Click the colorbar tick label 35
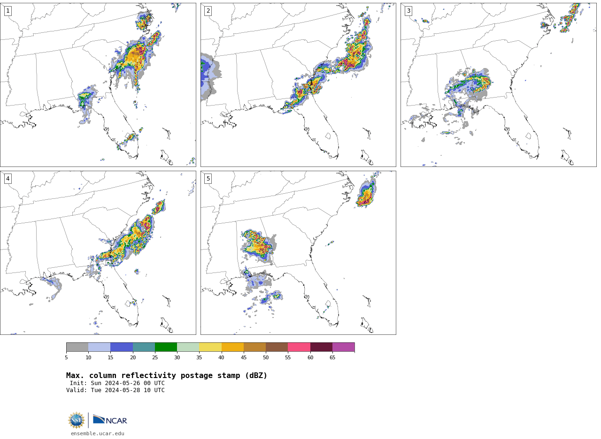 pos(199,358)
